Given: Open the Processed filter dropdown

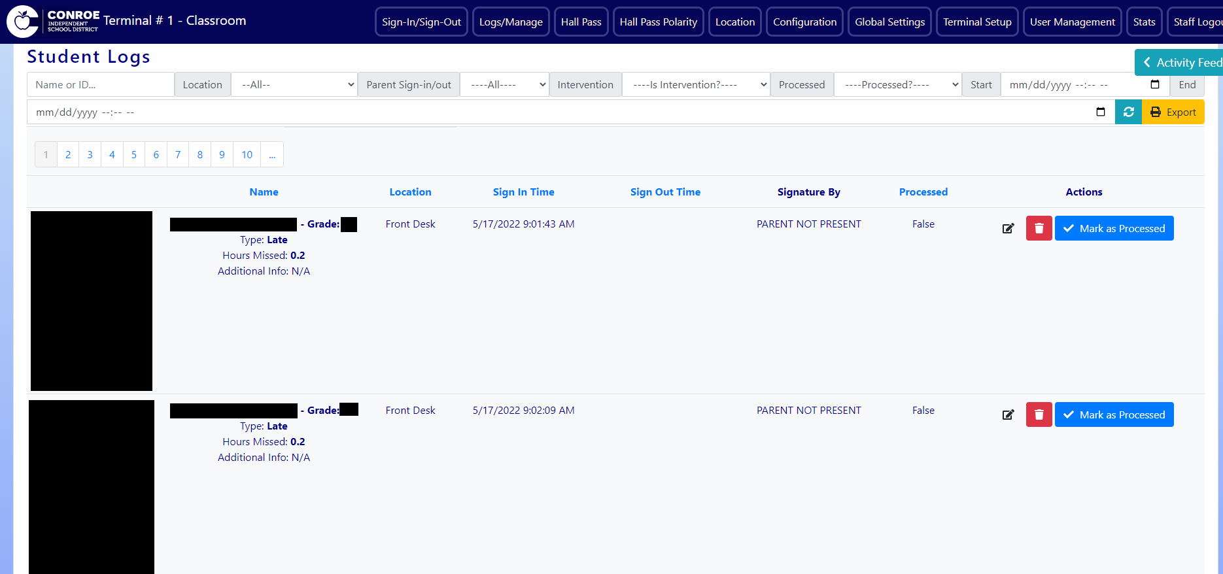Looking at the screenshot, I should pyautogui.click(x=897, y=84).
